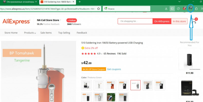Toggle the reader view sidebar icon
This screenshot has width=203, height=102.
click(x=172, y=9)
